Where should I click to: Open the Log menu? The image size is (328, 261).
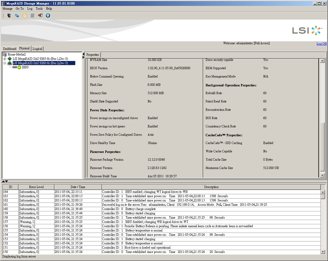(x=30, y=9)
